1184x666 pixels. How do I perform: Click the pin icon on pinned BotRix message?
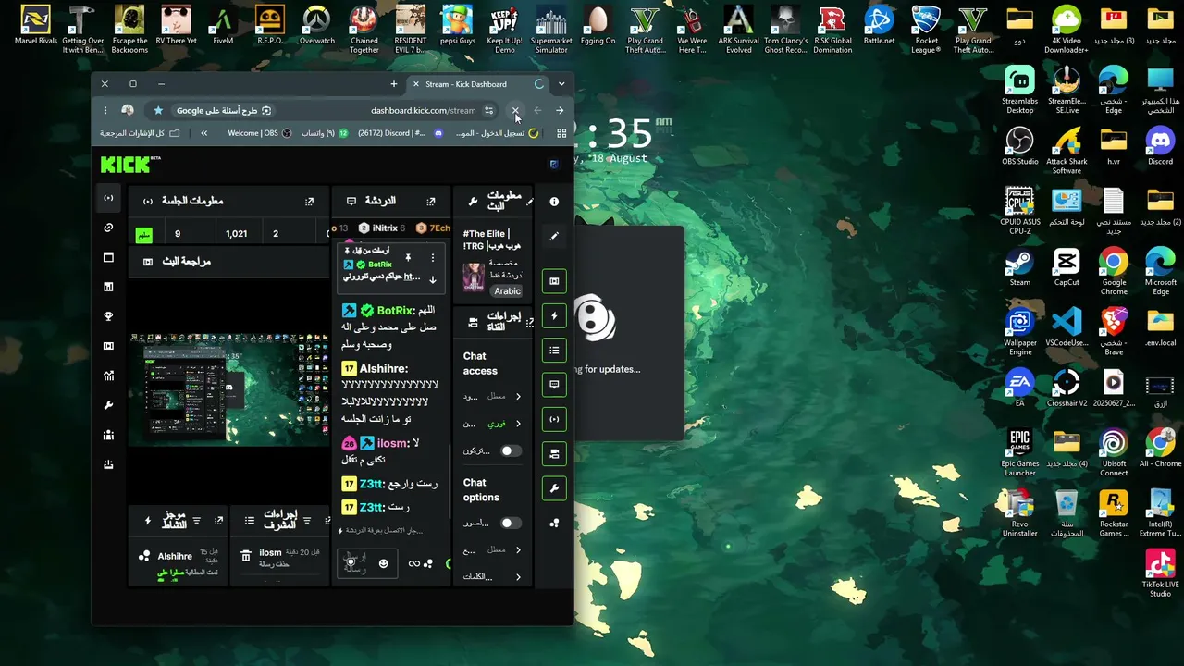[407, 257]
